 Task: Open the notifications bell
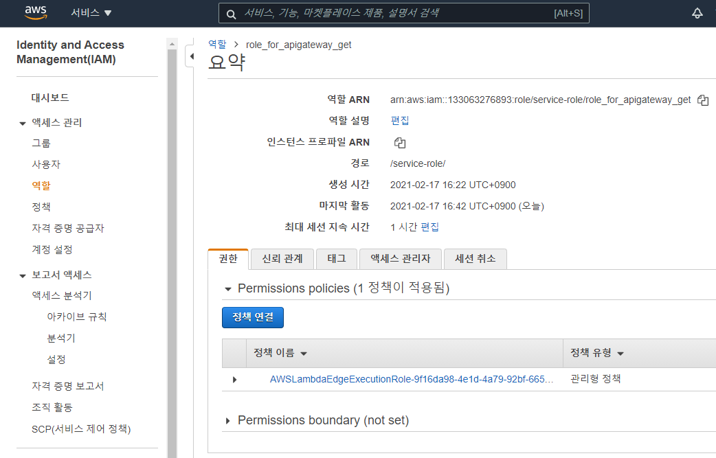(697, 13)
